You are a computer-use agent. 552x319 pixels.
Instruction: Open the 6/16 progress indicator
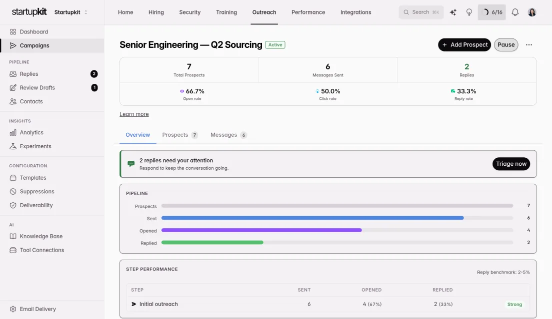pos(492,12)
